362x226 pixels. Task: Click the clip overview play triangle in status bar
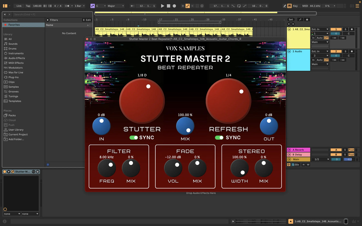(233, 221)
